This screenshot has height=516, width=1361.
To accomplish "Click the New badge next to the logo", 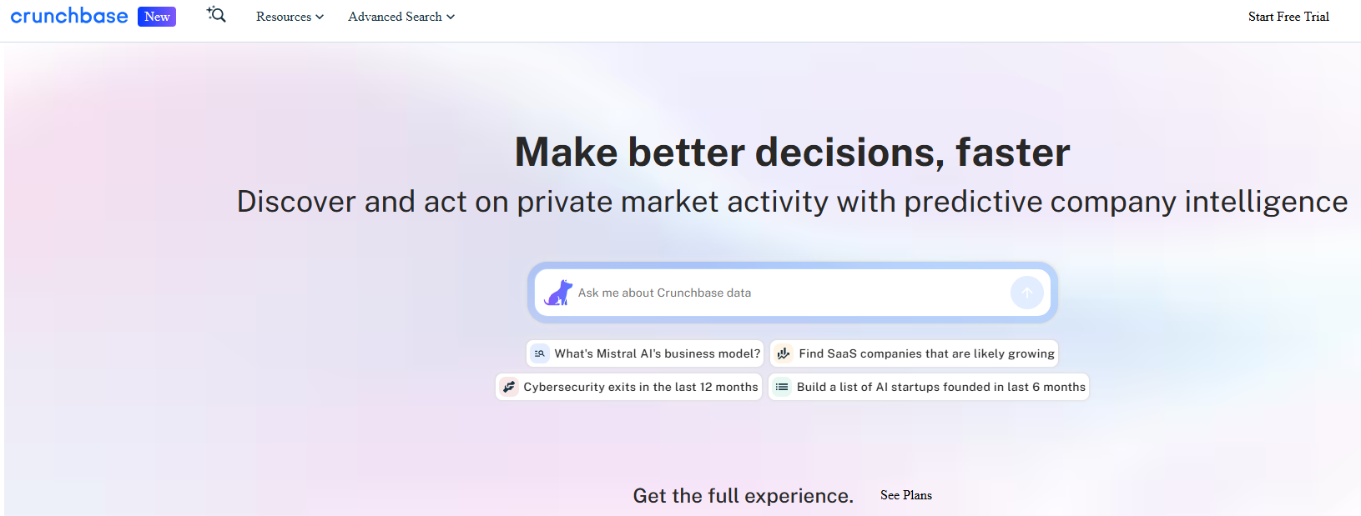I will click(x=156, y=17).
